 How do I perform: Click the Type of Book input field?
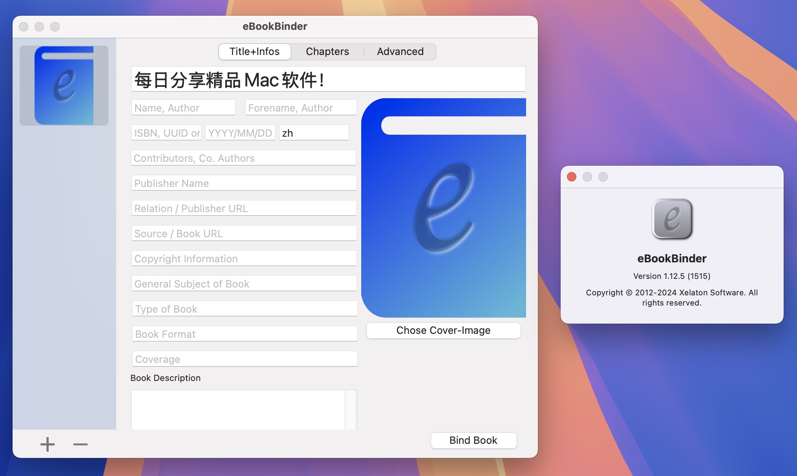(244, 309)
